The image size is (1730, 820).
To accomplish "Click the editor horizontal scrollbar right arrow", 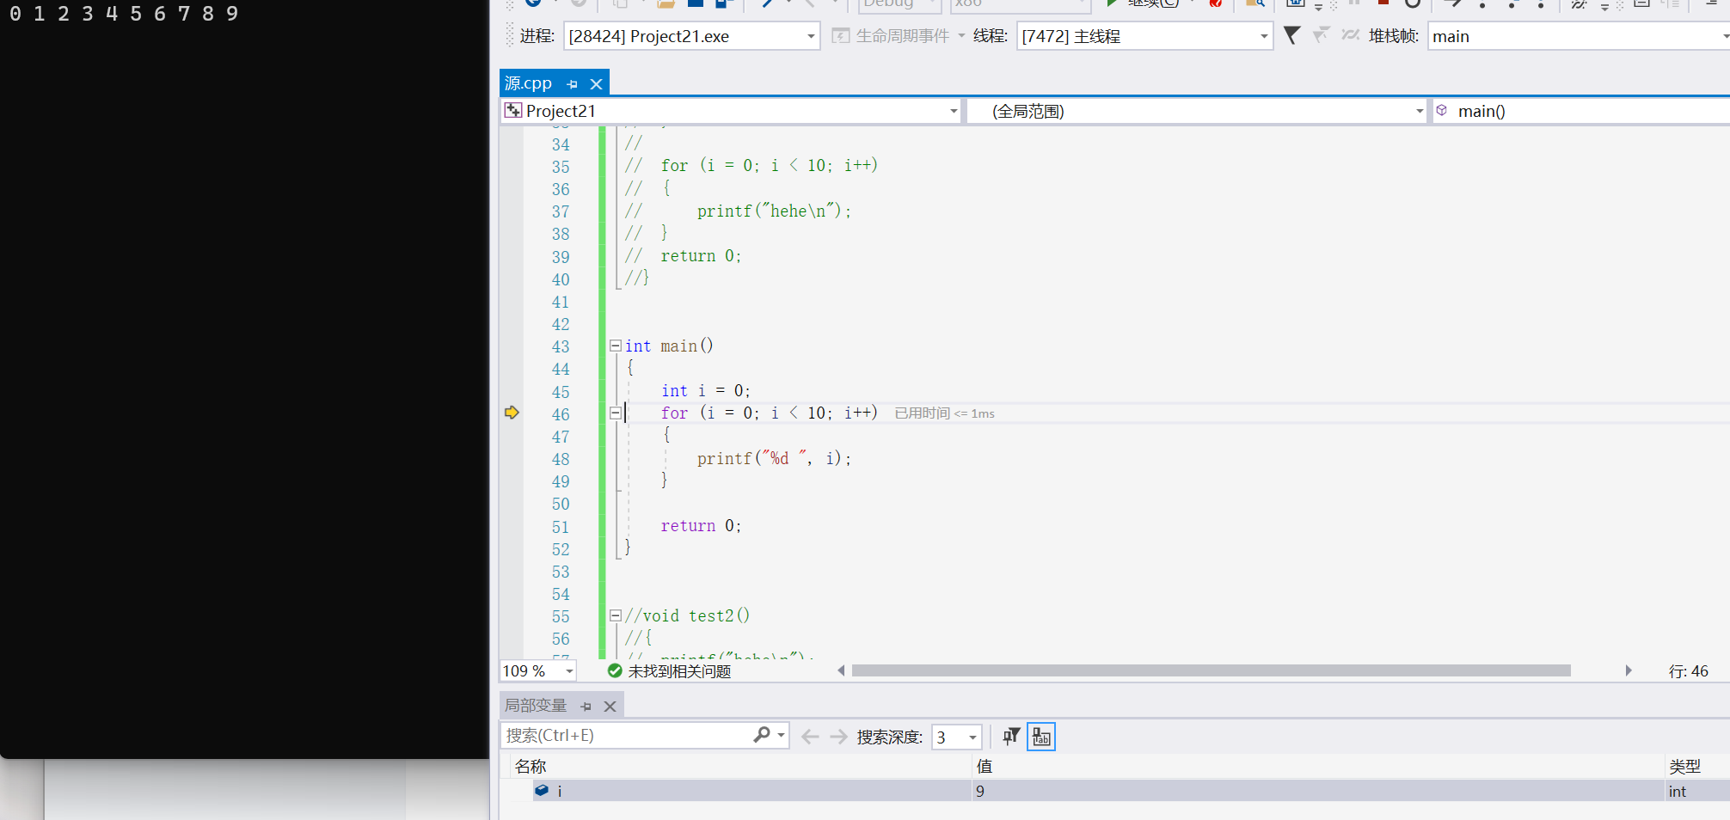I will [1628, 670].
